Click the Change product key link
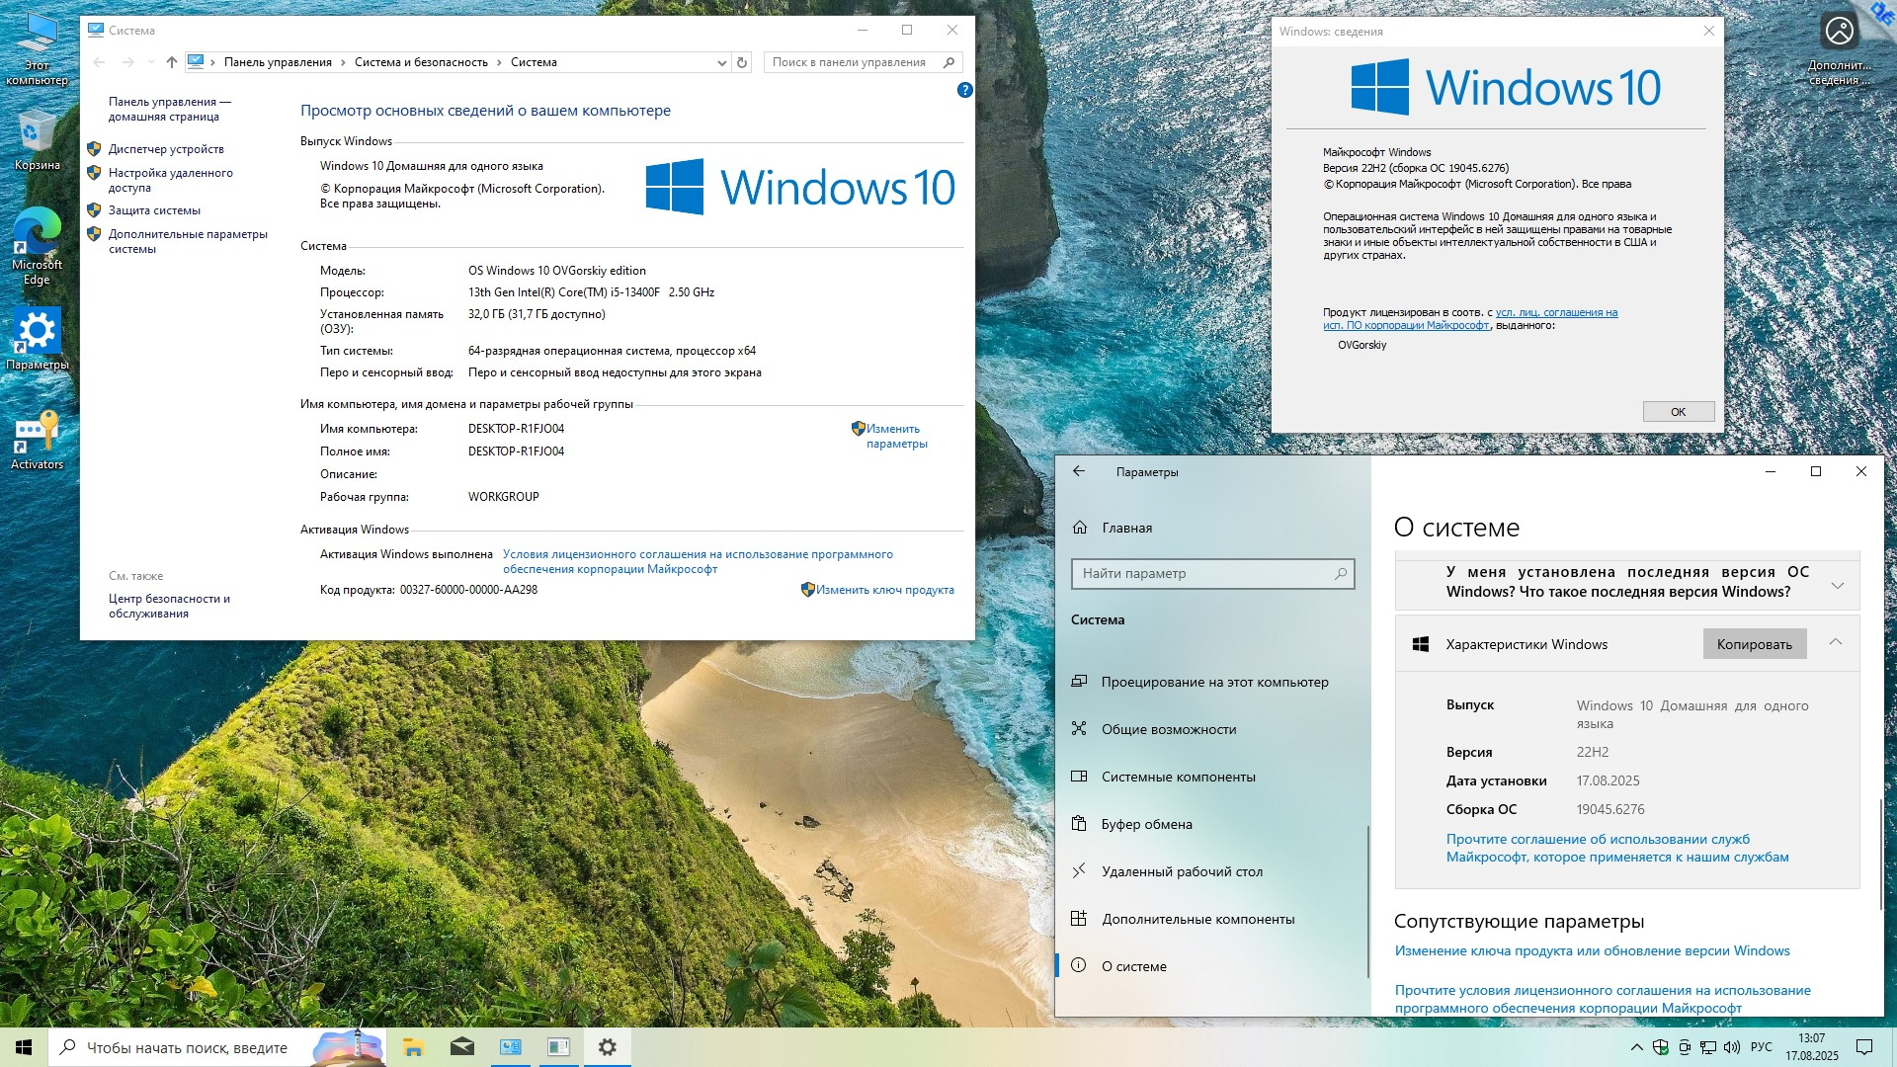Viewport: 1897px width, 1067px height. 884,590
